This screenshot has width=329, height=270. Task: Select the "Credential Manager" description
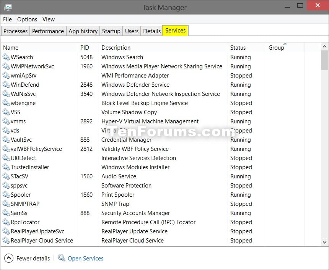pyautogui.click(x=126, y=139)
